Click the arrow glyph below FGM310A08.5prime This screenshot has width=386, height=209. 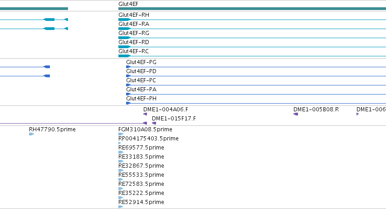coord(121,134)
